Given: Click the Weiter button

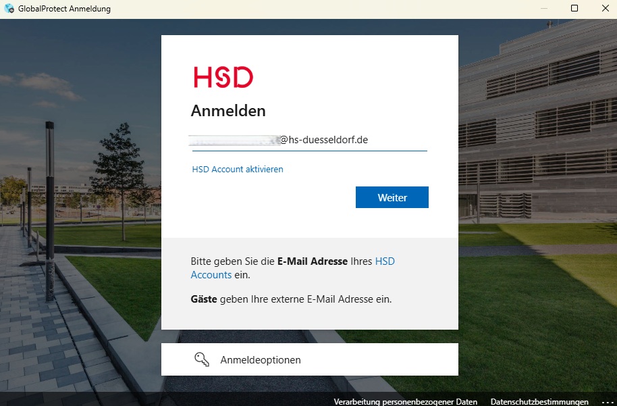Looking at the screenshot, I should click(x=392, y=197).
